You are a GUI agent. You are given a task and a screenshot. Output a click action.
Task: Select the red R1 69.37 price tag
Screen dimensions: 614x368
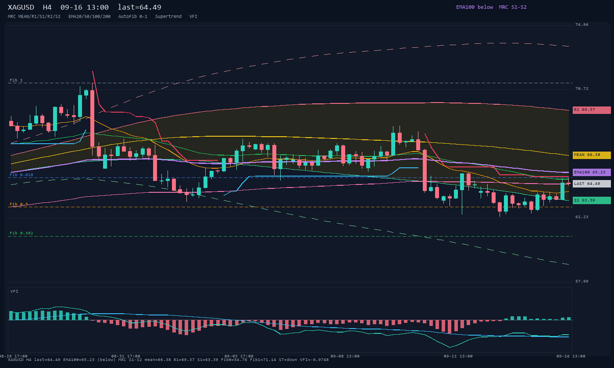[592, 110]
